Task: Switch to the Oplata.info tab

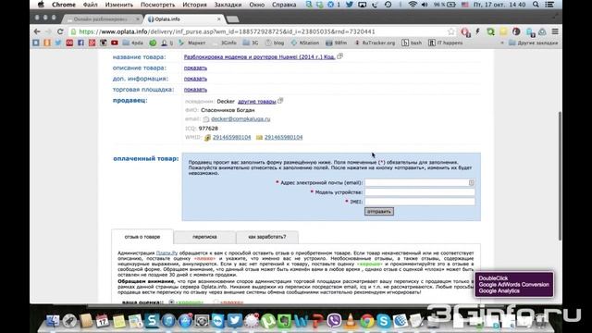Action: click(x=185, y=18)
